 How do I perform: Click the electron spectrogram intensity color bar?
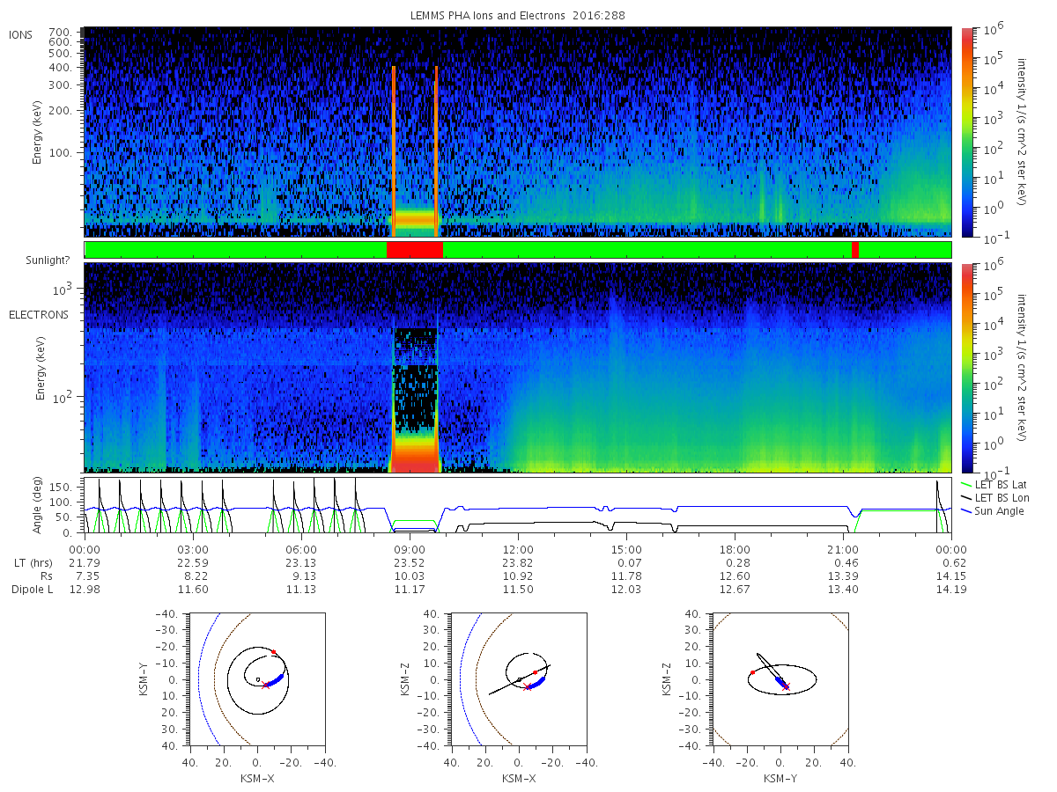pos(967,368)
